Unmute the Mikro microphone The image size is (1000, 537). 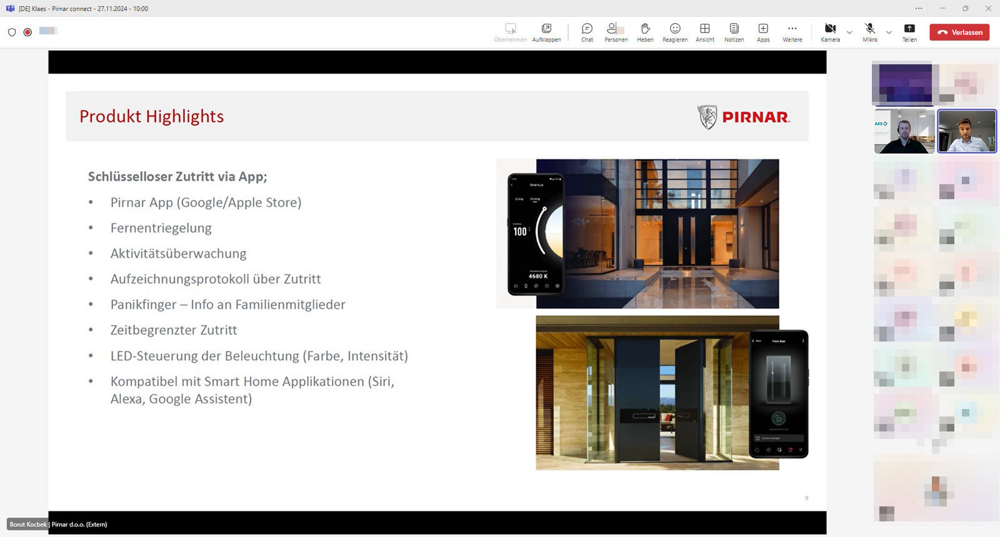click(x=870, y=32)
